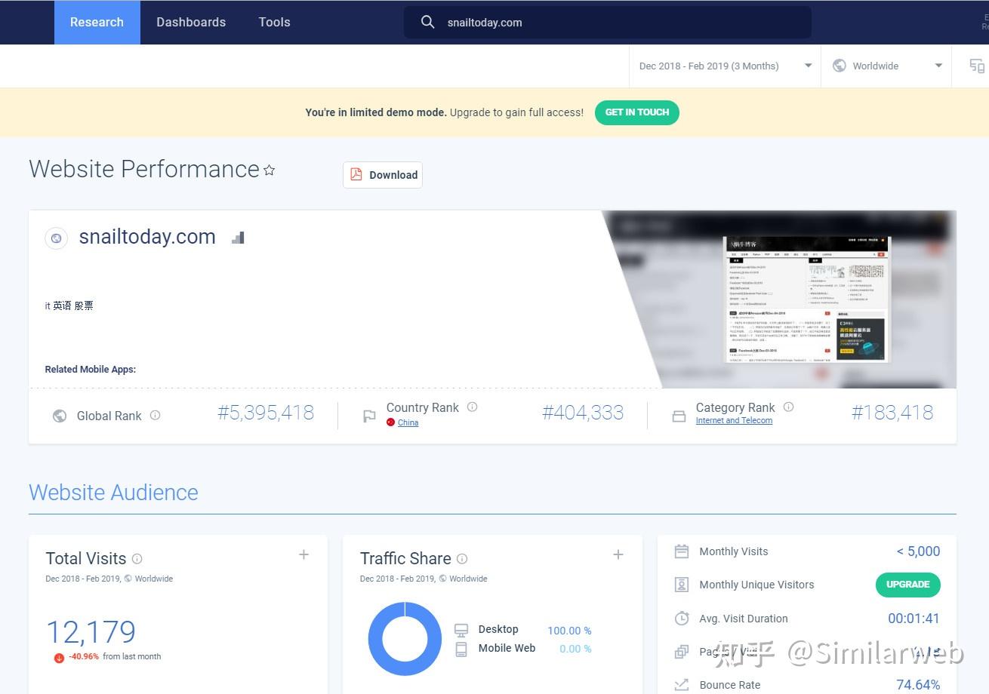The image size is (989, 694).
Task: Star the Website Performance page as favorite
Action: (x=269, y=170)
